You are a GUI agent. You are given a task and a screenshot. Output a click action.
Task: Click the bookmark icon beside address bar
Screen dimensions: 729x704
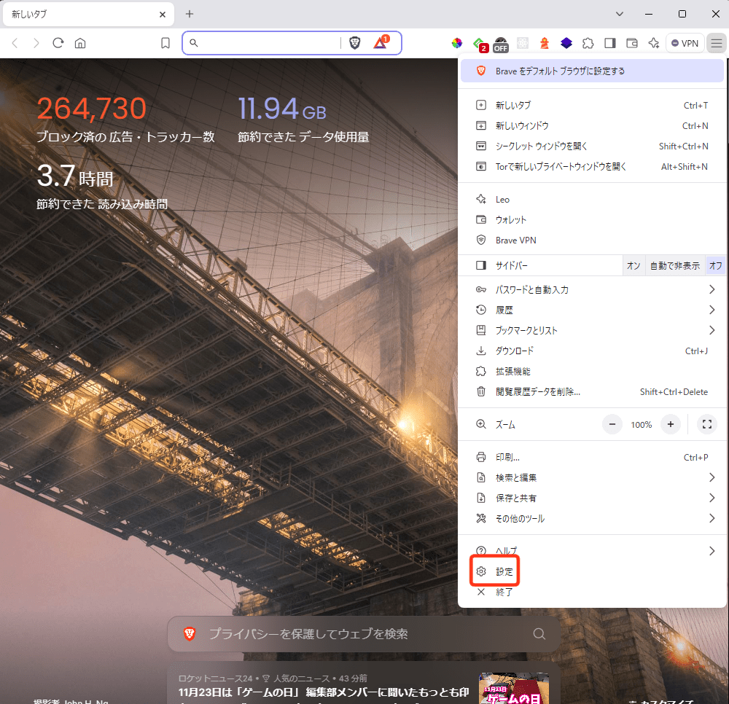click(165, 44)
